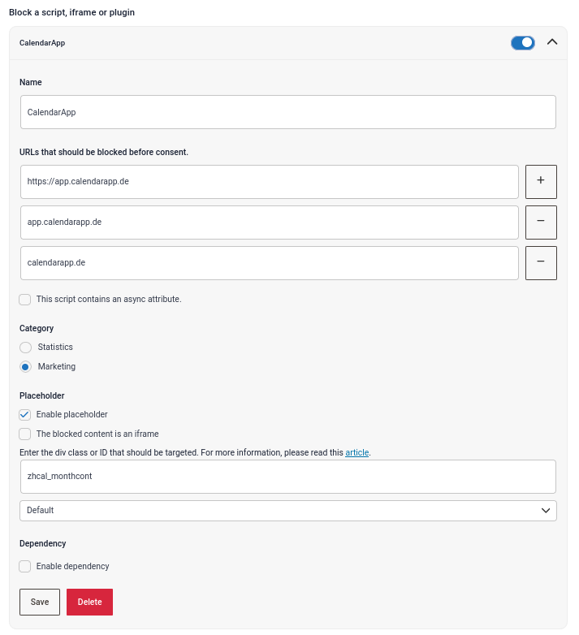Remove the app.calendarapp.de URL row
This screenshot has width=579, height=635.
541,222
